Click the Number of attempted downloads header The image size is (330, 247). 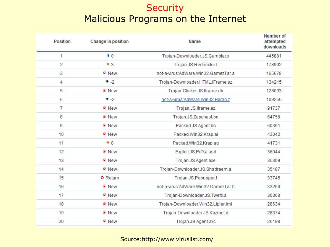point(275,41)
